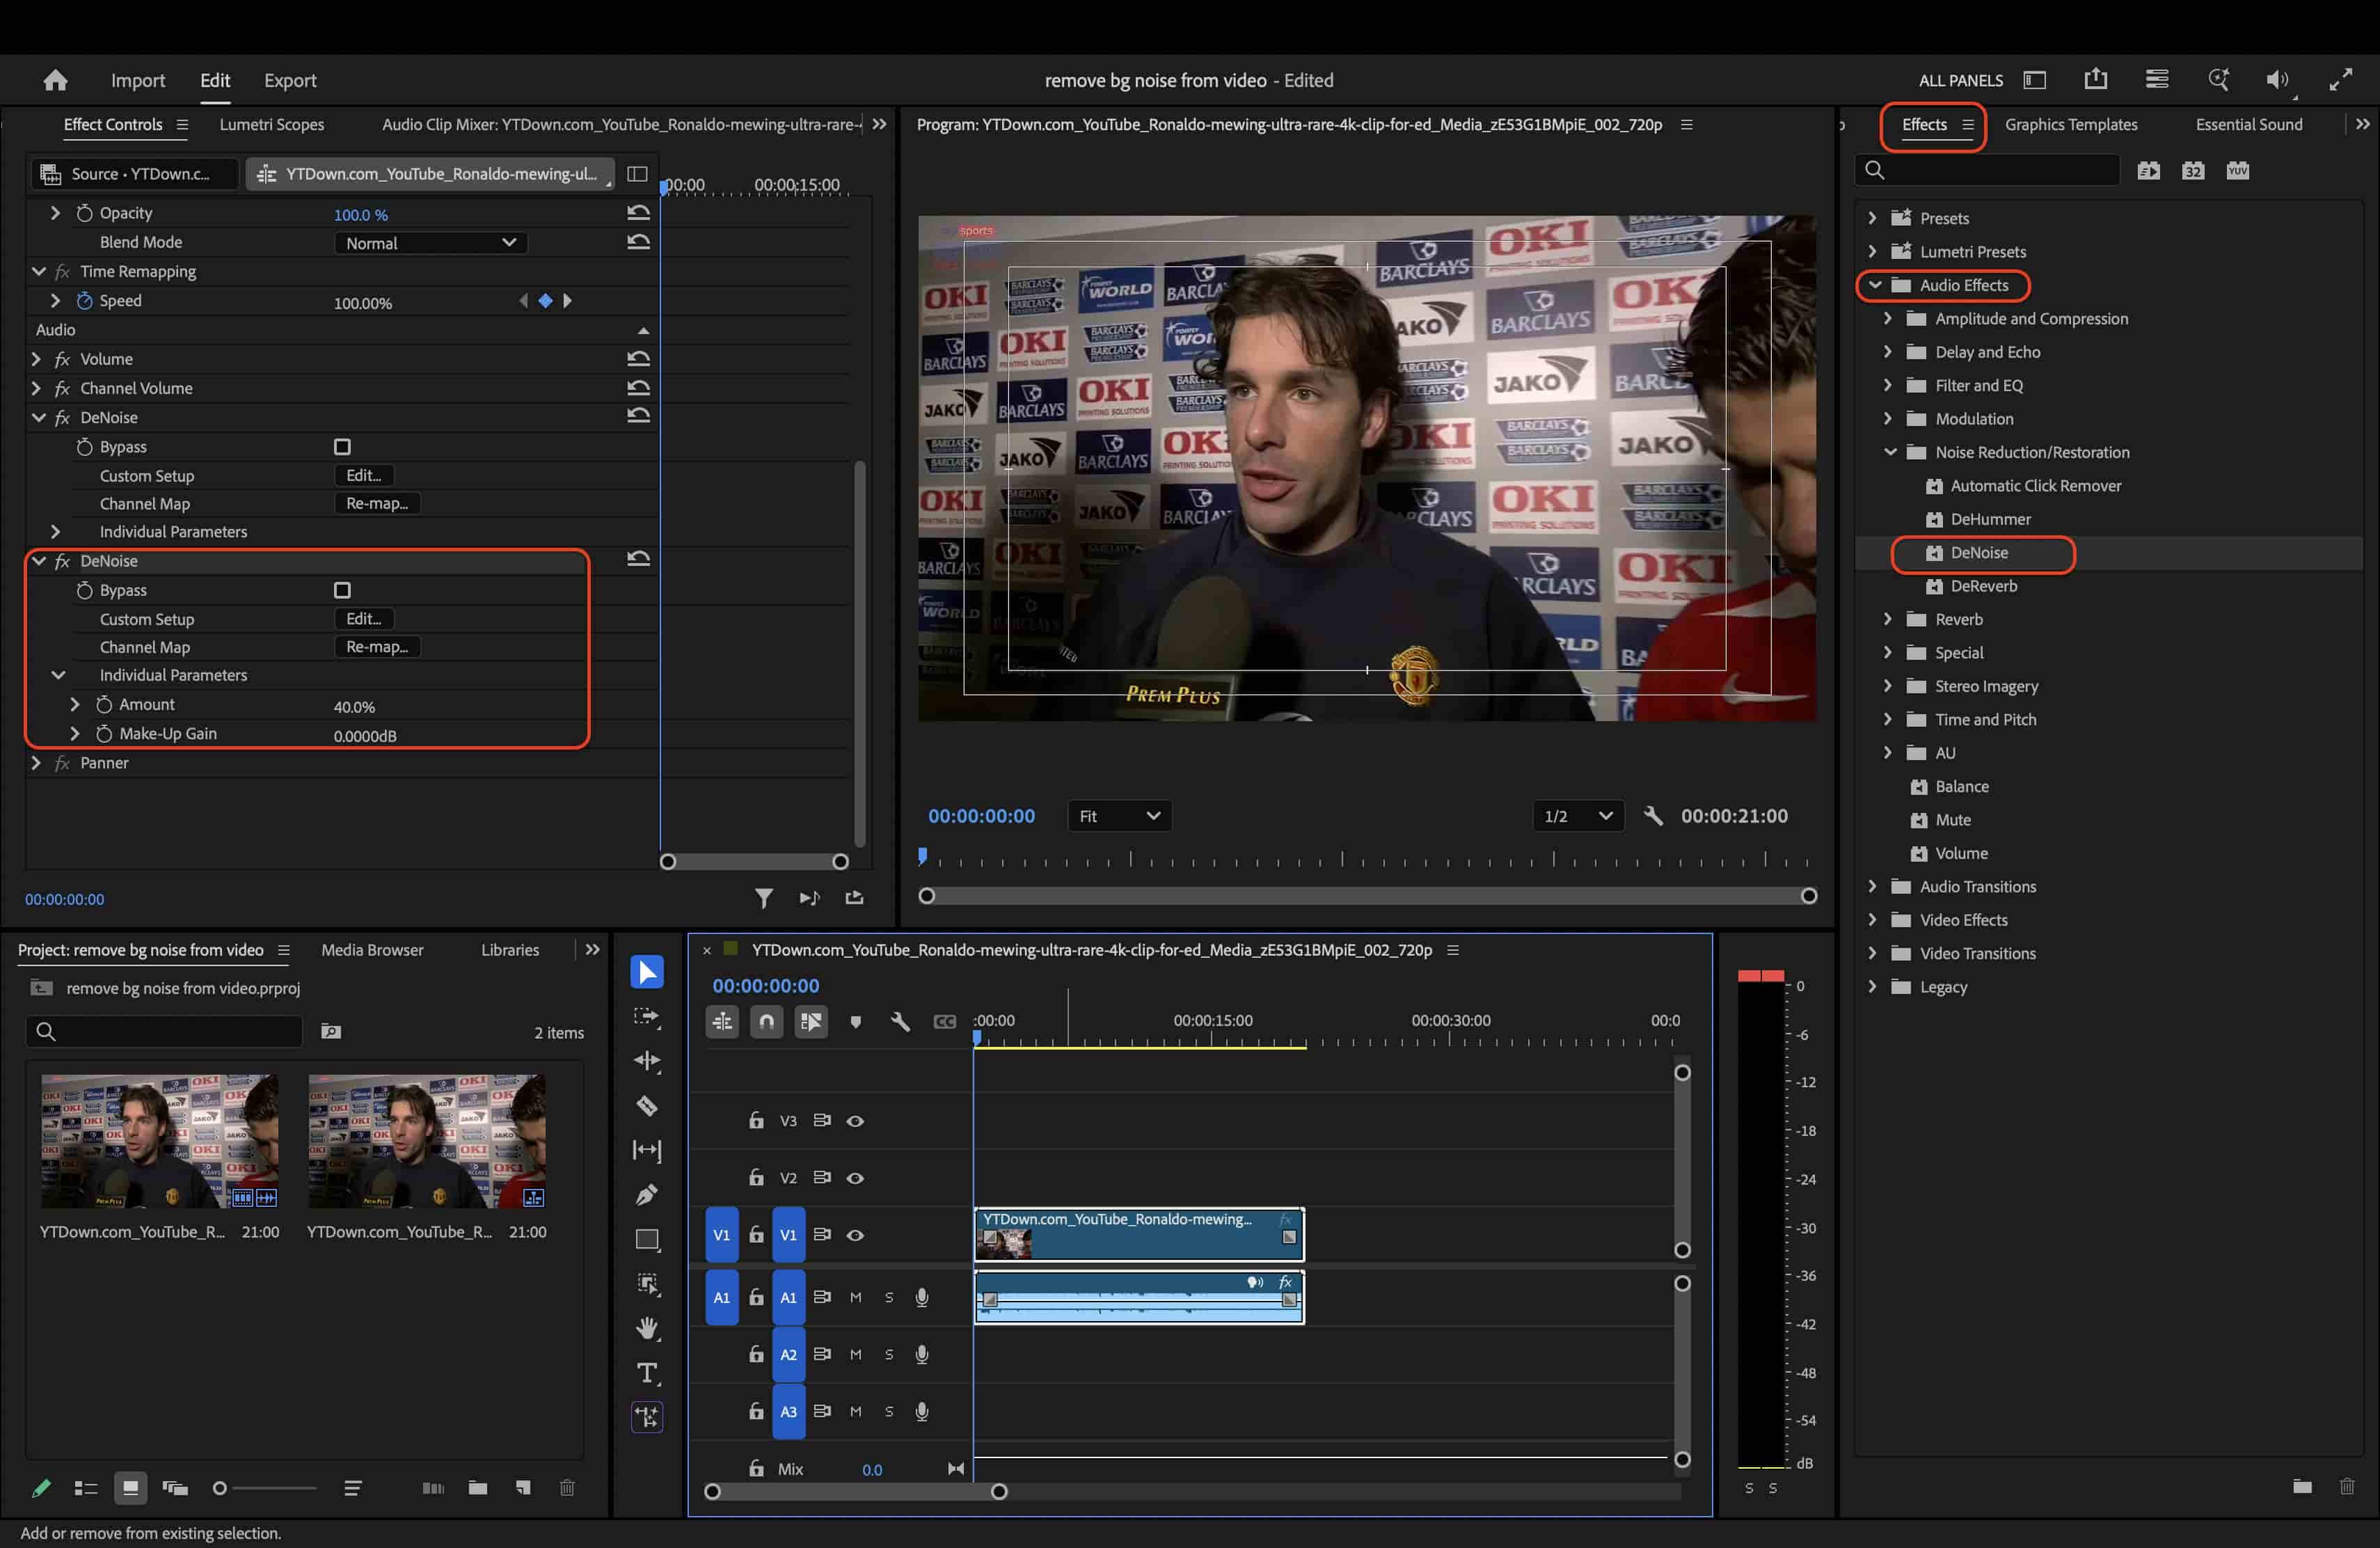Open the Blend Mode Normal dropdown
The height and width of the screenshot is (1548, 2380).
click(430, 243)
